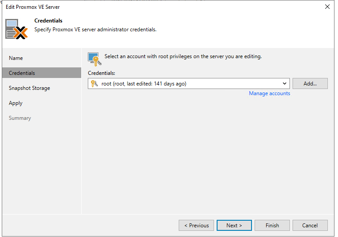
Task: Proceed with the Next button
Action: (x=234, y=226)
